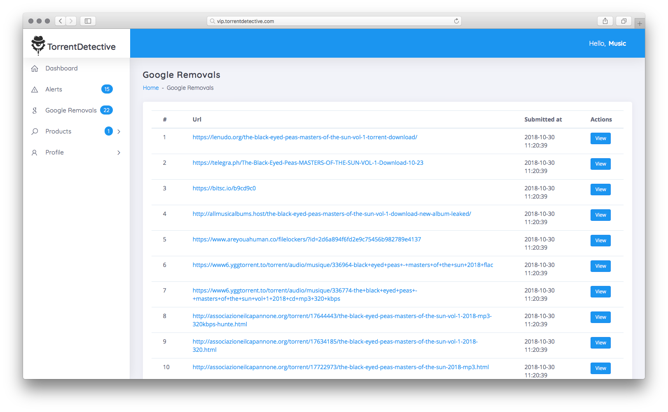Click View button for row 8
This screenshot has width=668, height=412.
pyautogui.click(x=600, y=317)
